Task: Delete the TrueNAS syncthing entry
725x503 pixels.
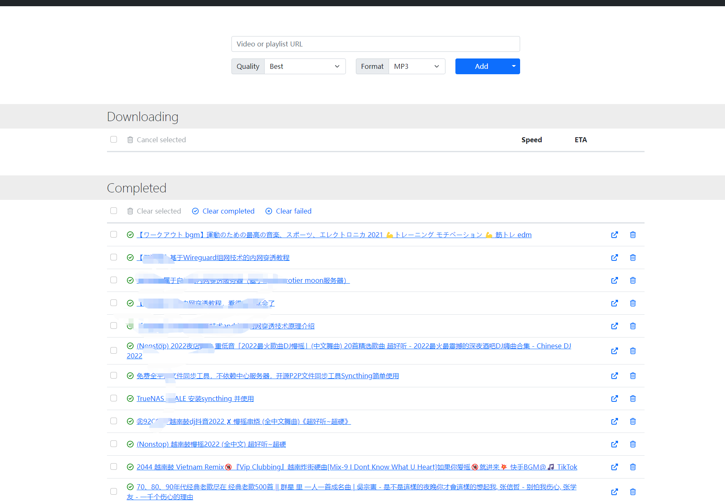Action: coord(633,399)
